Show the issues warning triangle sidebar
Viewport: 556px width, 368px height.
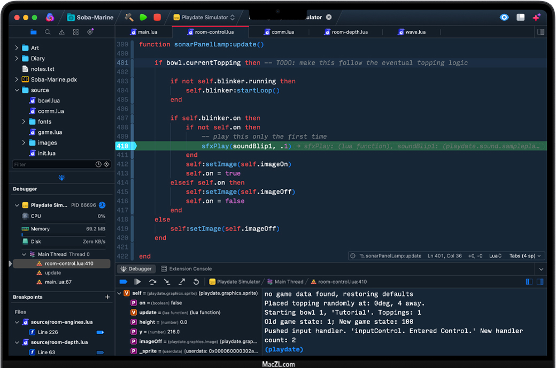[62, 32]
